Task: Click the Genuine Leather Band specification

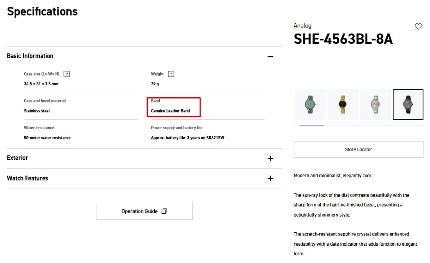Action: point(170,111)
